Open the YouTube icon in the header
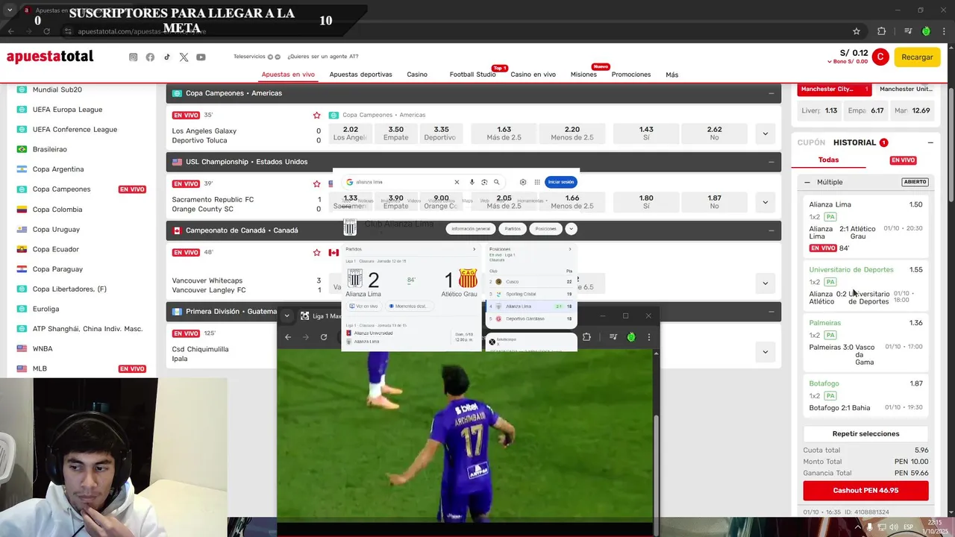This screenshot has width=955, height=537. click(201, 57)
